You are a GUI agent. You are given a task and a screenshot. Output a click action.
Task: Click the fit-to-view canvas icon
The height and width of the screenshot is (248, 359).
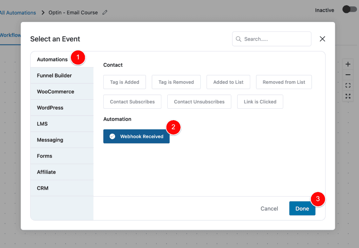(x=348, y=85)
